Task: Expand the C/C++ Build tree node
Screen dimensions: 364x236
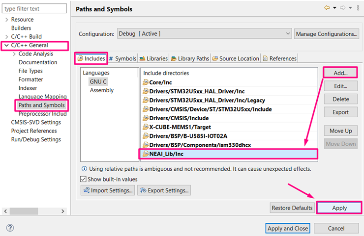Action: point(6,37)
